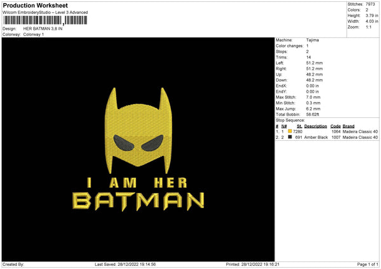Click thread code 1064
This screenshot has height=269, width=381.
point(336,132)
